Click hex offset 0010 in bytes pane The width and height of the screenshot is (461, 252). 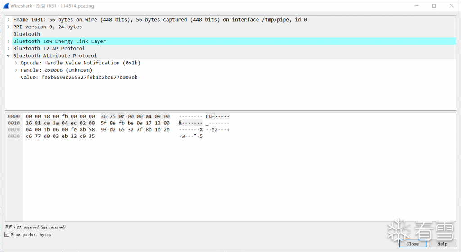[x=14, y=123]
